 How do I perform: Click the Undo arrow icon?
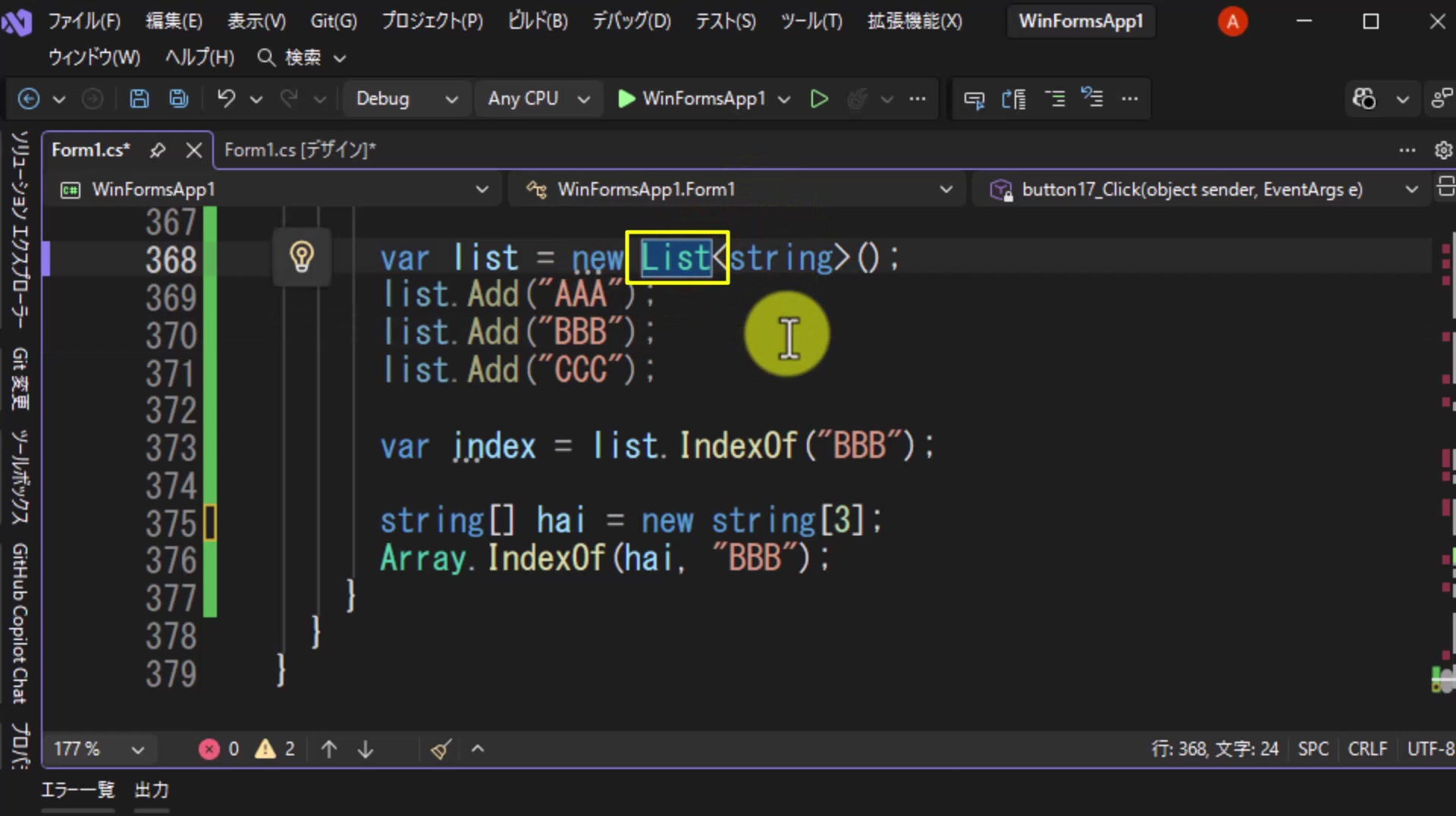coord(226,99)
